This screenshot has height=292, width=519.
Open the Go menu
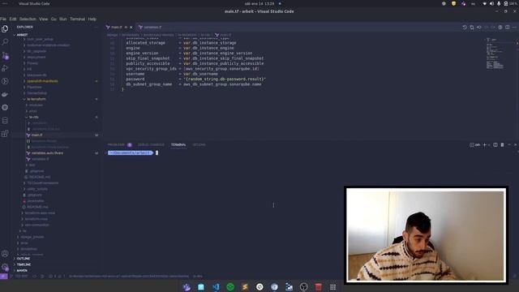[54, 19]
